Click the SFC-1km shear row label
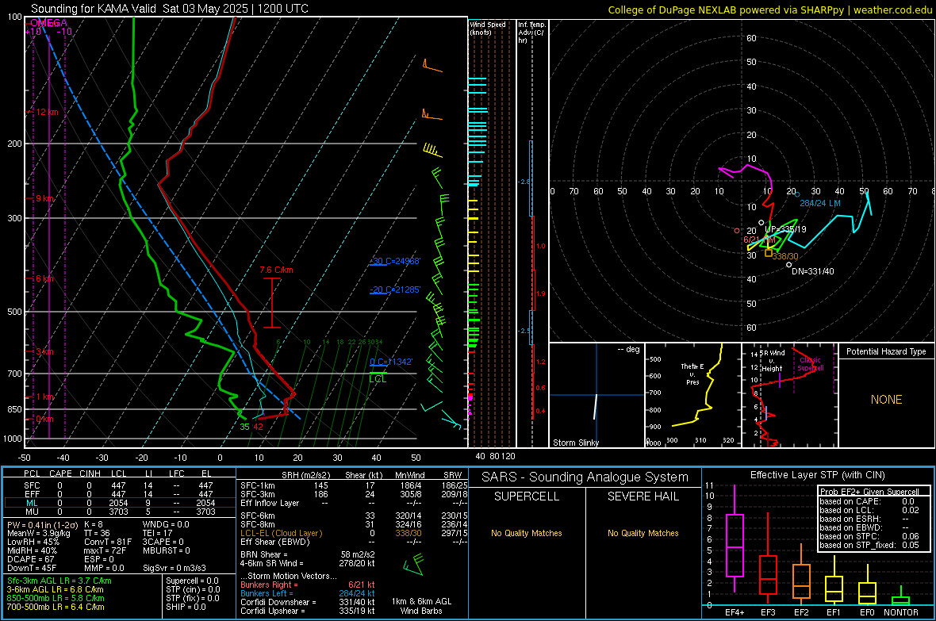The width and height of the screenshot is (936, 621). click(258, 486)
